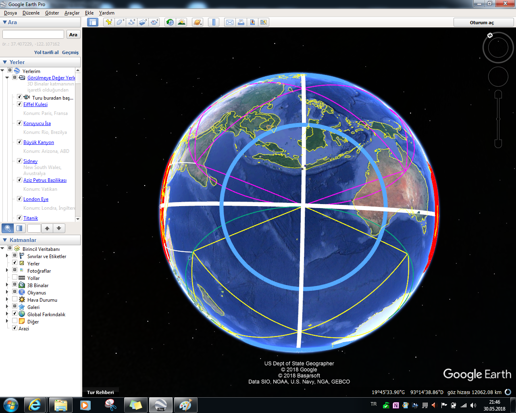The height and width of the screenshot is (413, 516).
Task: Click the move joystick below the compass
Action: coord(498,77)
